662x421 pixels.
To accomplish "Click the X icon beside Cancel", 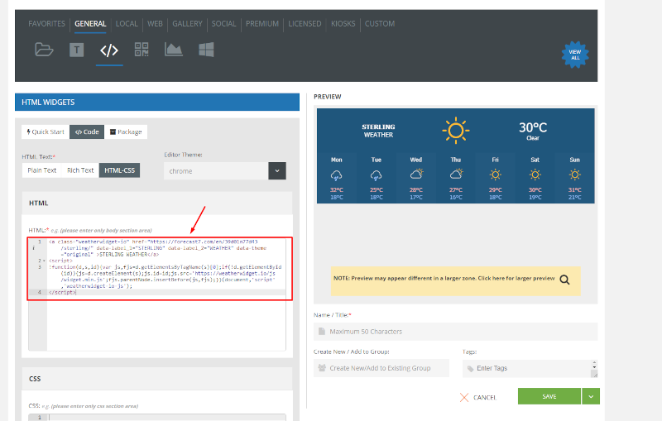I will coord(464,397).
